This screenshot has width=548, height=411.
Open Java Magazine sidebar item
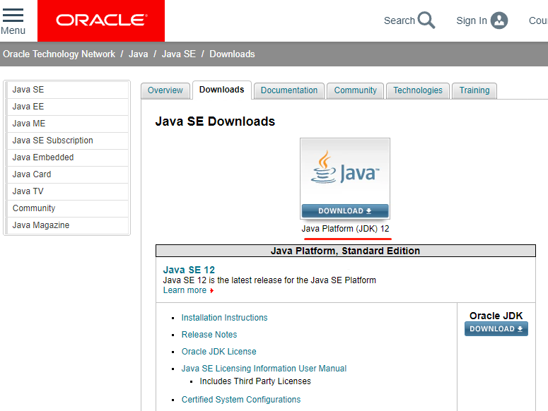pyautogui.click(x=68, y=225)
